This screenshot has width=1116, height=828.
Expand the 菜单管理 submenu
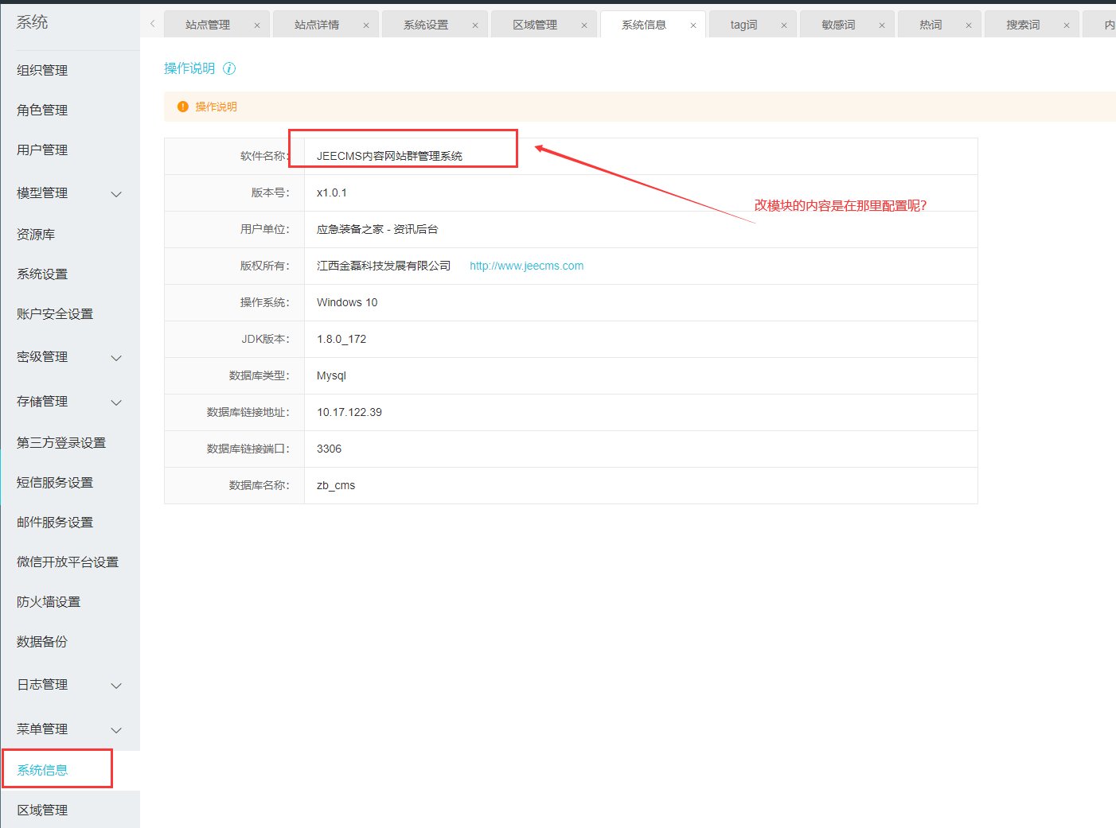pos(116,730)
